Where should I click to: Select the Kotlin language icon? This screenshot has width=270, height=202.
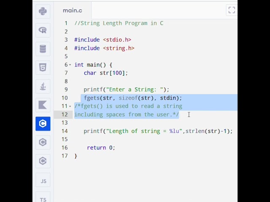coord(43,105)
